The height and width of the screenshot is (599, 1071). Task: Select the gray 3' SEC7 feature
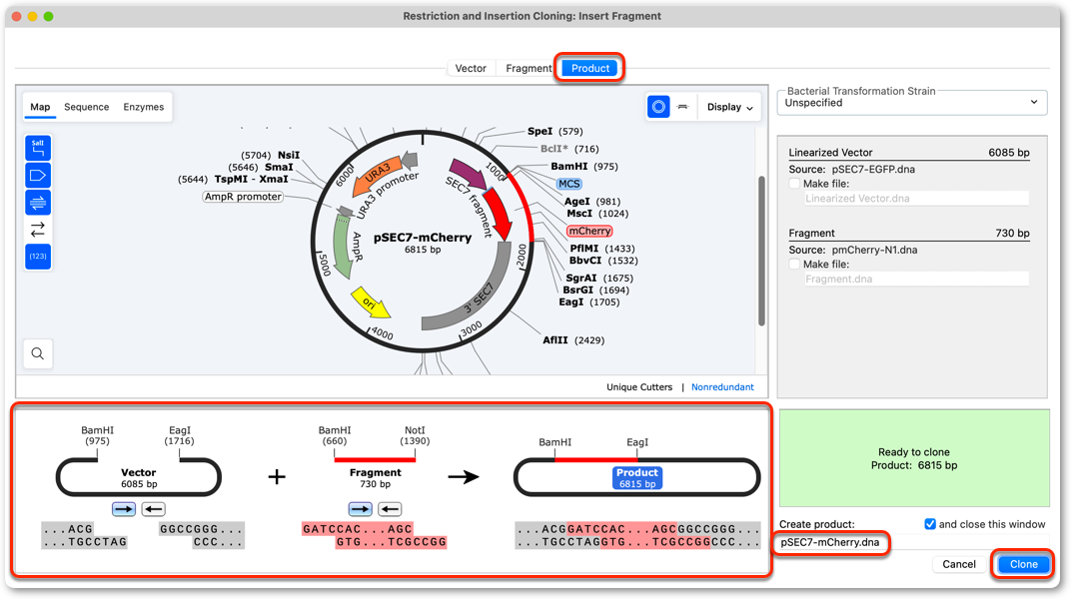pos(479,297)
